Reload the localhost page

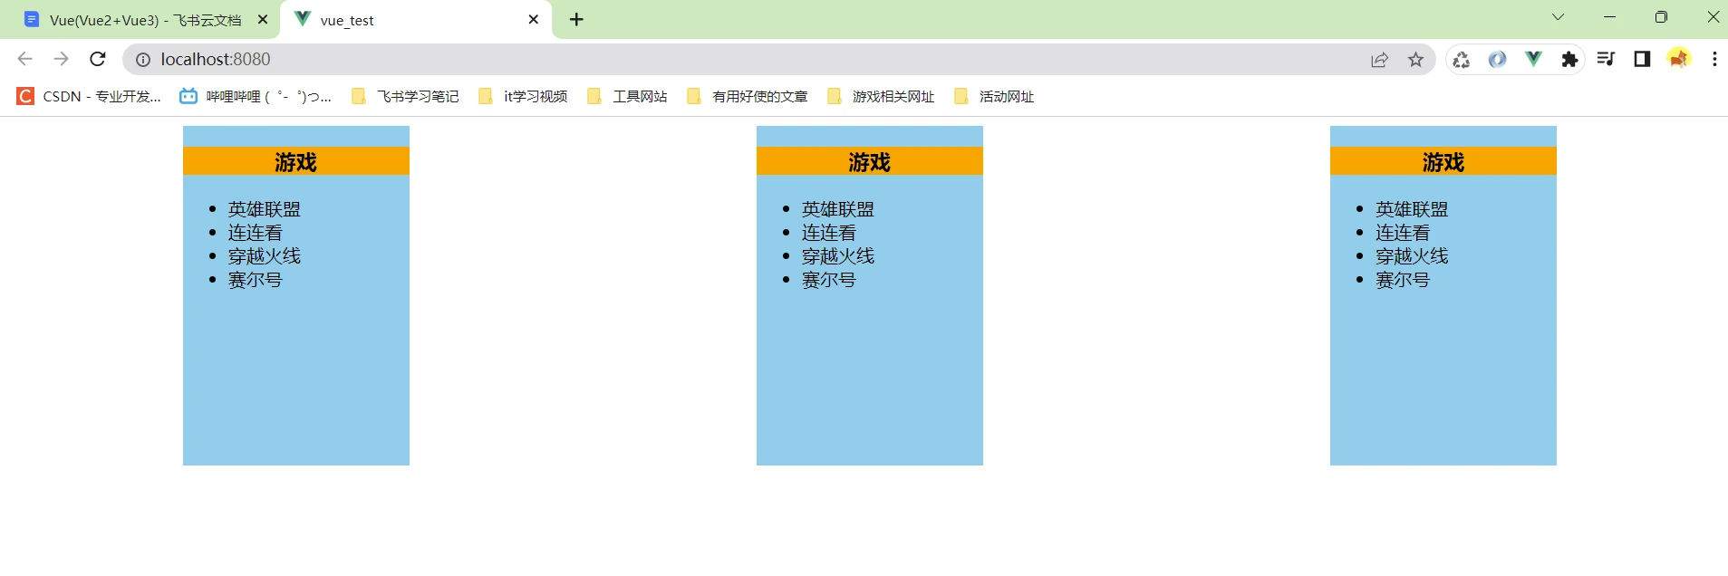[x=98, y=59]
